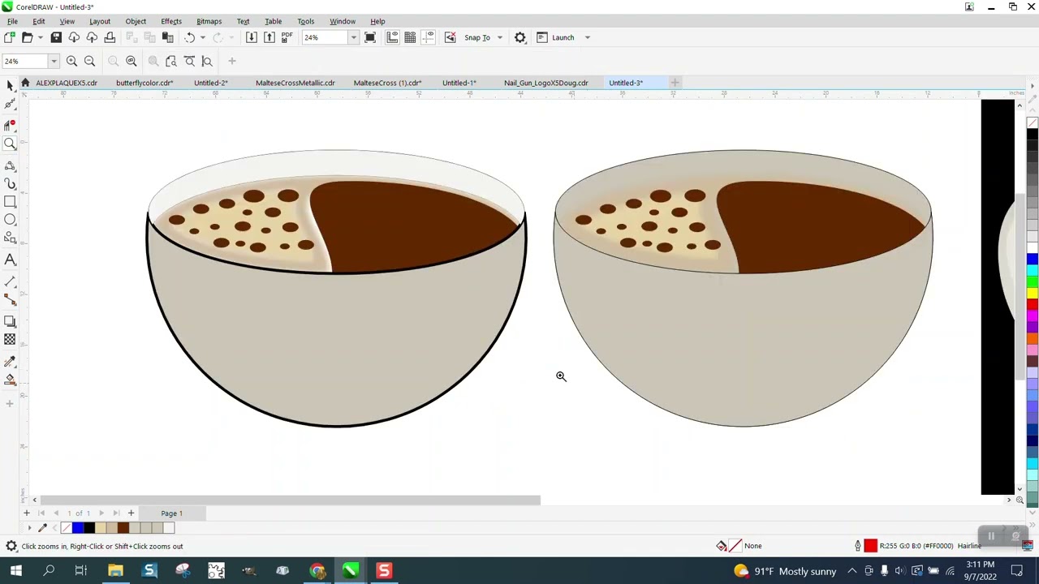Click the green swatch in the color palette
The width and height of the screenshot is (1039, 584).
[1033, 281]
